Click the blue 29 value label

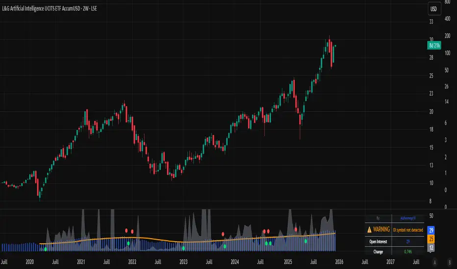(431, 230)
